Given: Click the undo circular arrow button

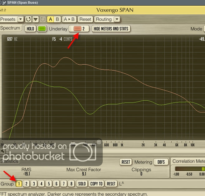Looking at the screenshot, I should [x=28, y=19].
